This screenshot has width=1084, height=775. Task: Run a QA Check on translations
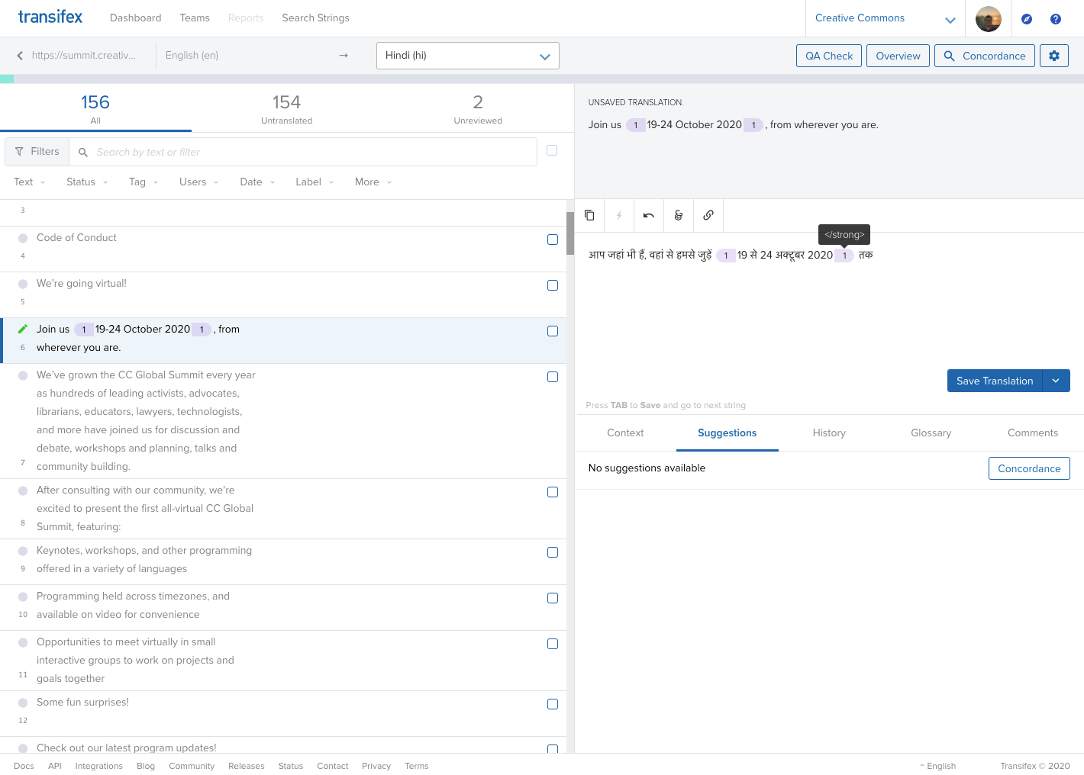click(x=828, y=55)
